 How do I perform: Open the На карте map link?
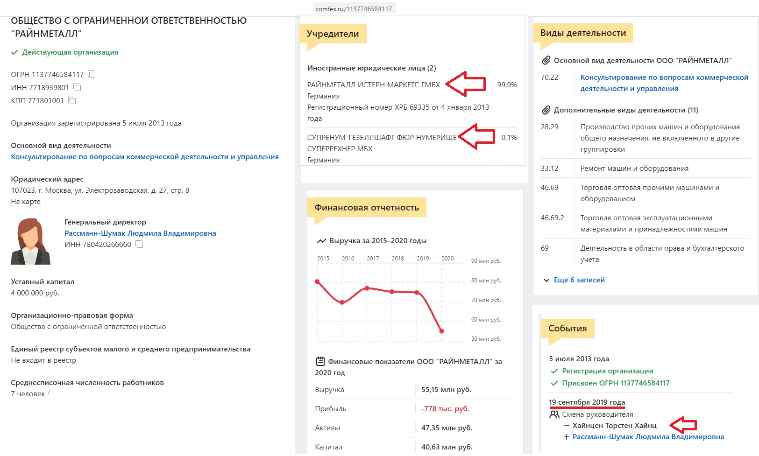pyautogui.click(x=26, y=202)
